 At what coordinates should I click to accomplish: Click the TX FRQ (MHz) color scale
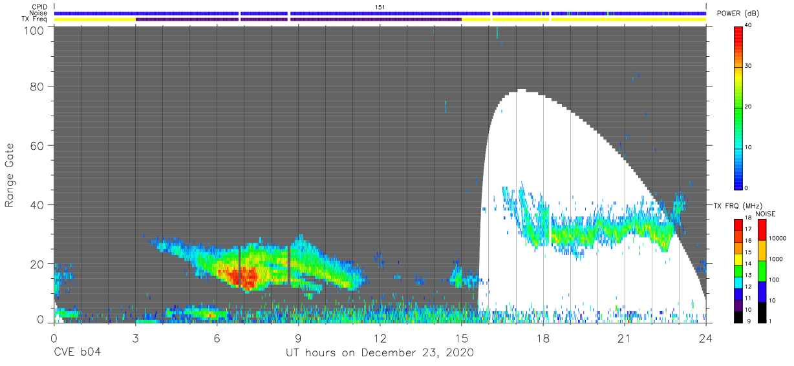click(x=738, y=270)
